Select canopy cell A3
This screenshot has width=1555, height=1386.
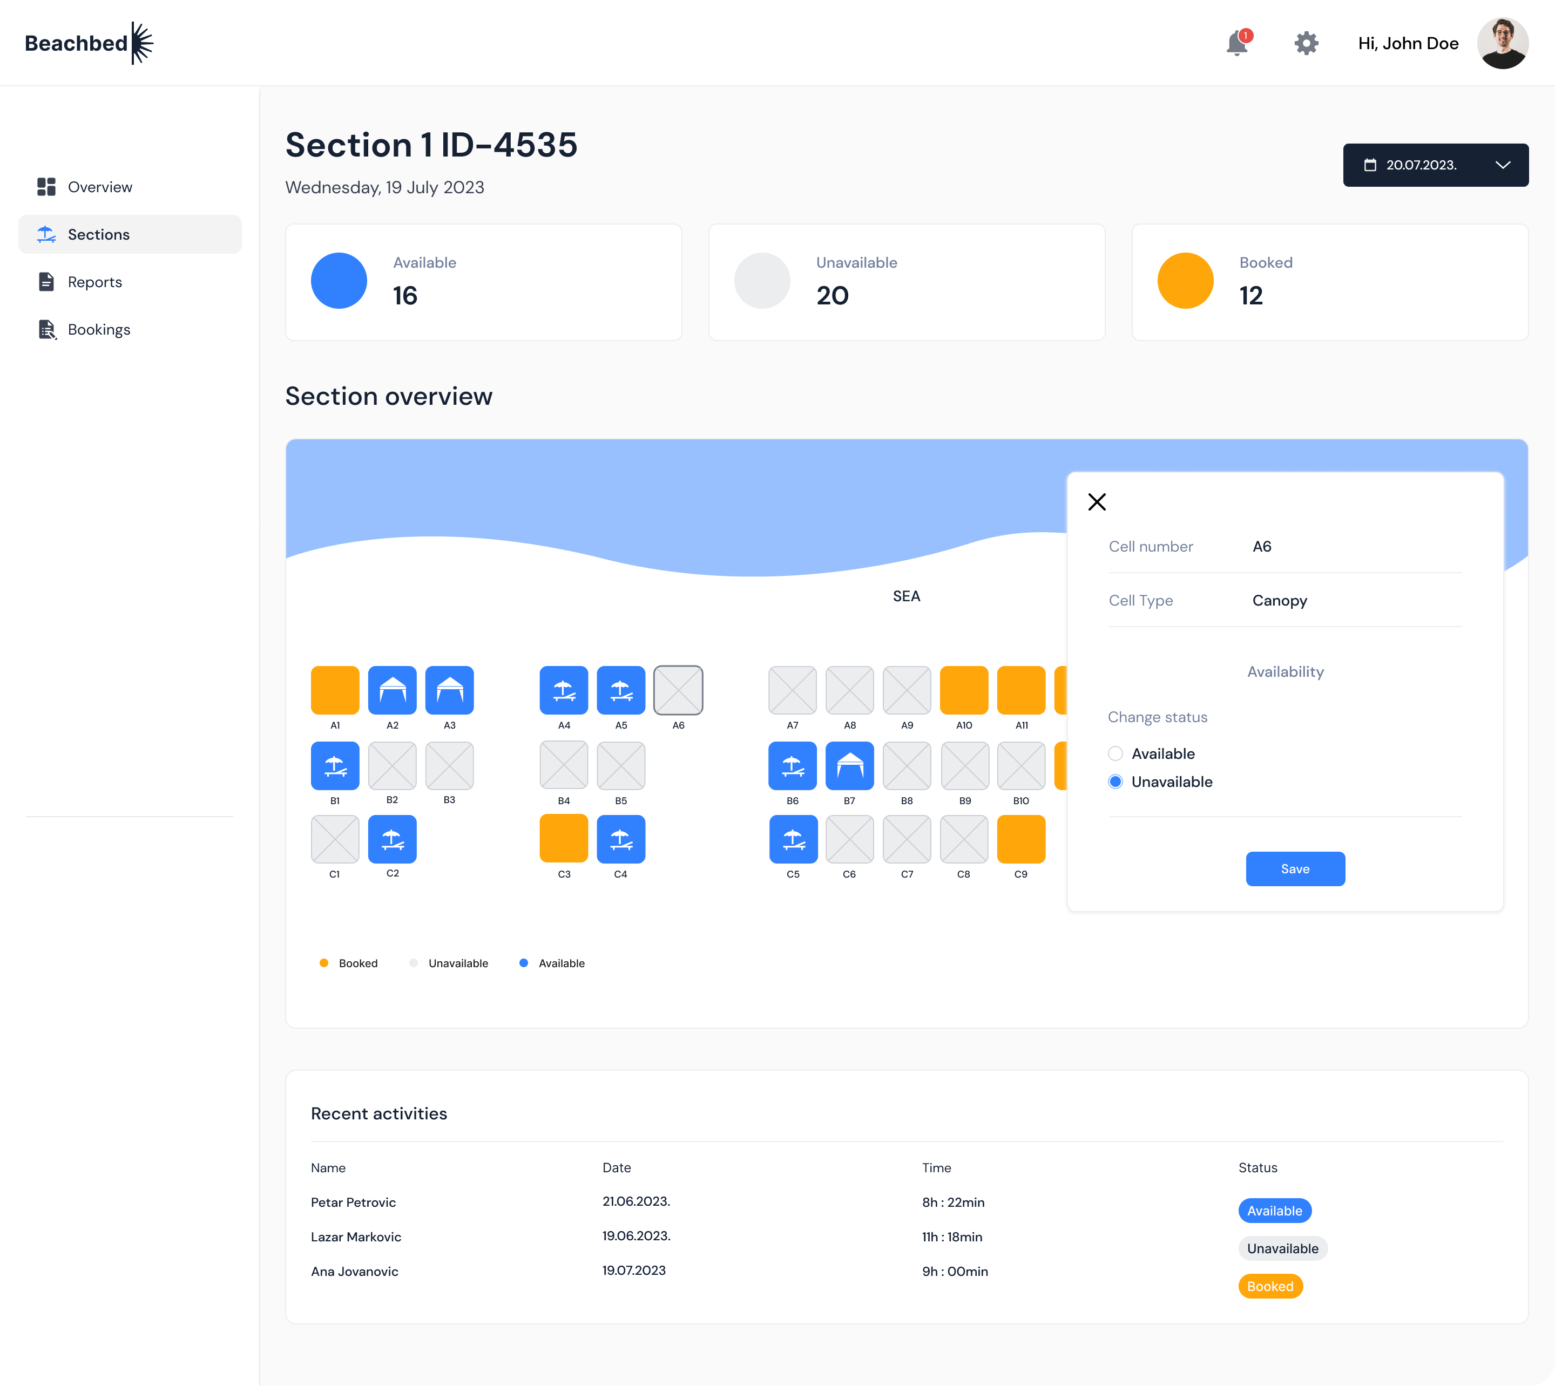click(x=450, y=690)
